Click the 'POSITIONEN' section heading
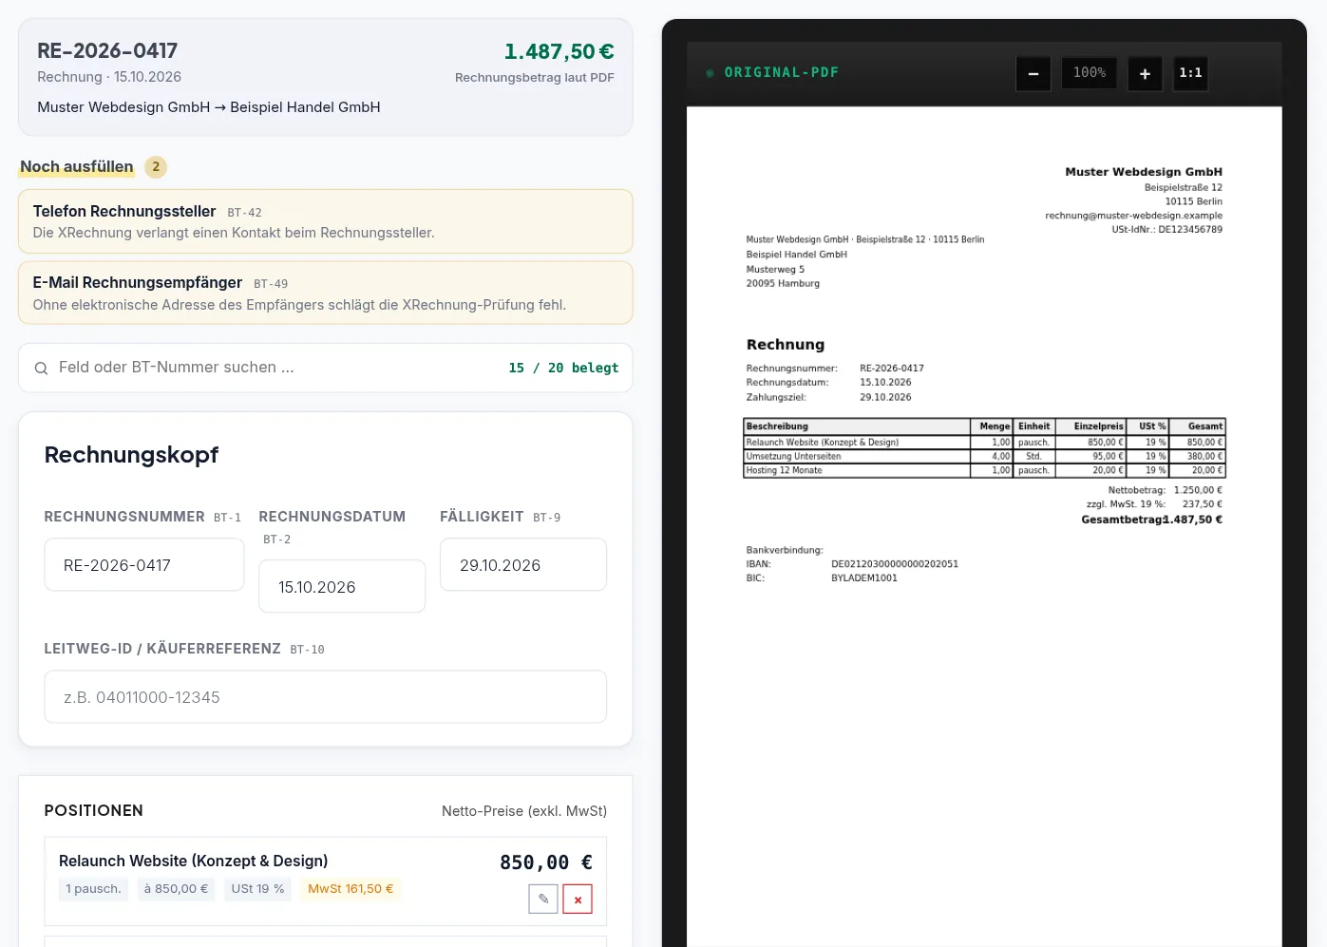 (x=94, y=811)
